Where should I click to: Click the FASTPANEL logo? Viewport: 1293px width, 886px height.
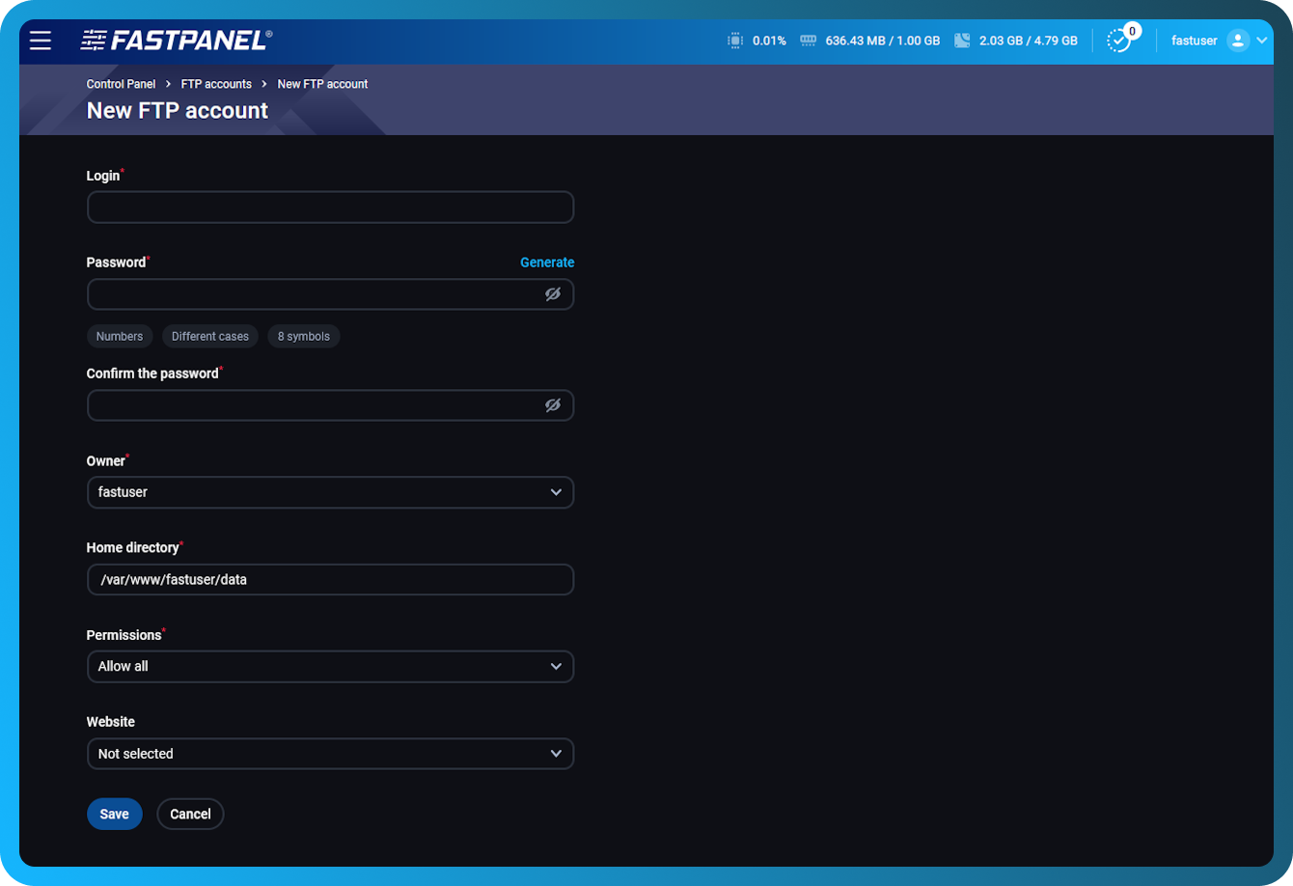(177, 40)
